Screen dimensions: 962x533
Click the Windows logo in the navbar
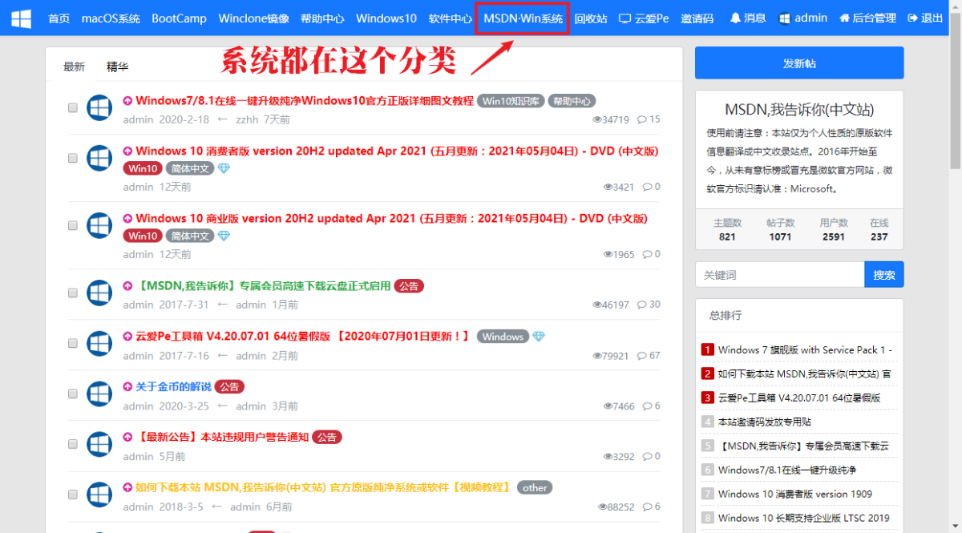[22, 18]
